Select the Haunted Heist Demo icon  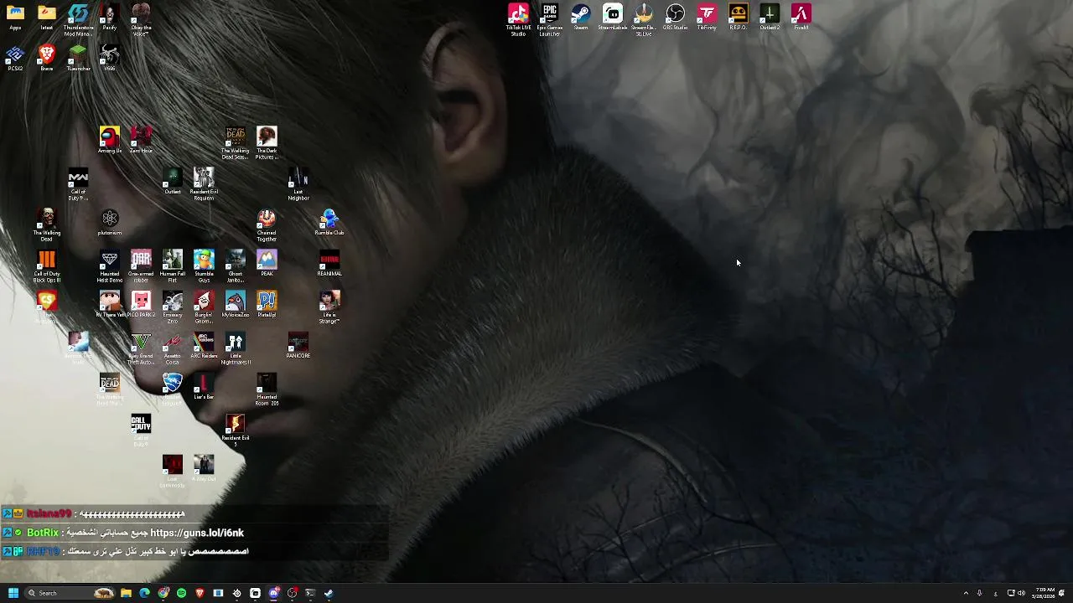click(x=109, y=265)
